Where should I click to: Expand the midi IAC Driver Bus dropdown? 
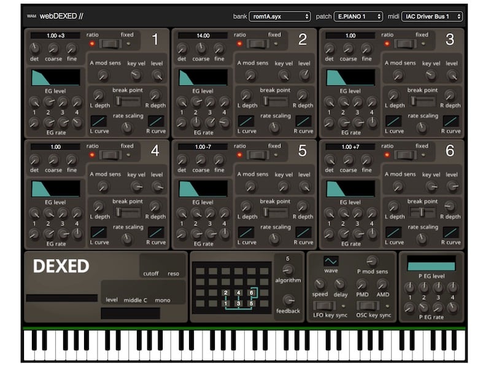431,17
